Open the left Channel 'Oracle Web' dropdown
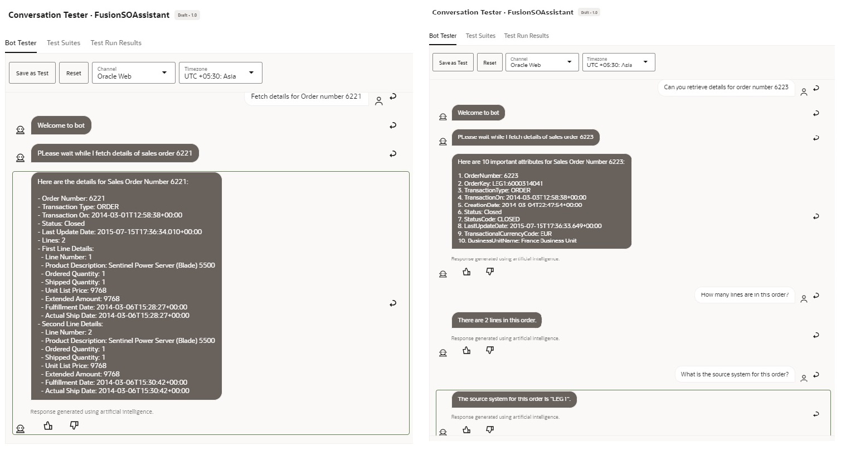Screen dimensions: 846x450 (133, 73)
